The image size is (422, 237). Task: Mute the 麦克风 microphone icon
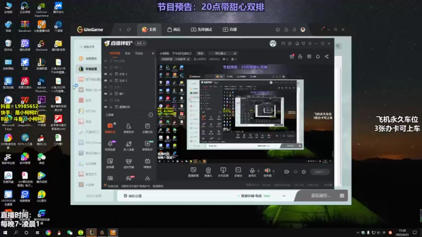252,172
